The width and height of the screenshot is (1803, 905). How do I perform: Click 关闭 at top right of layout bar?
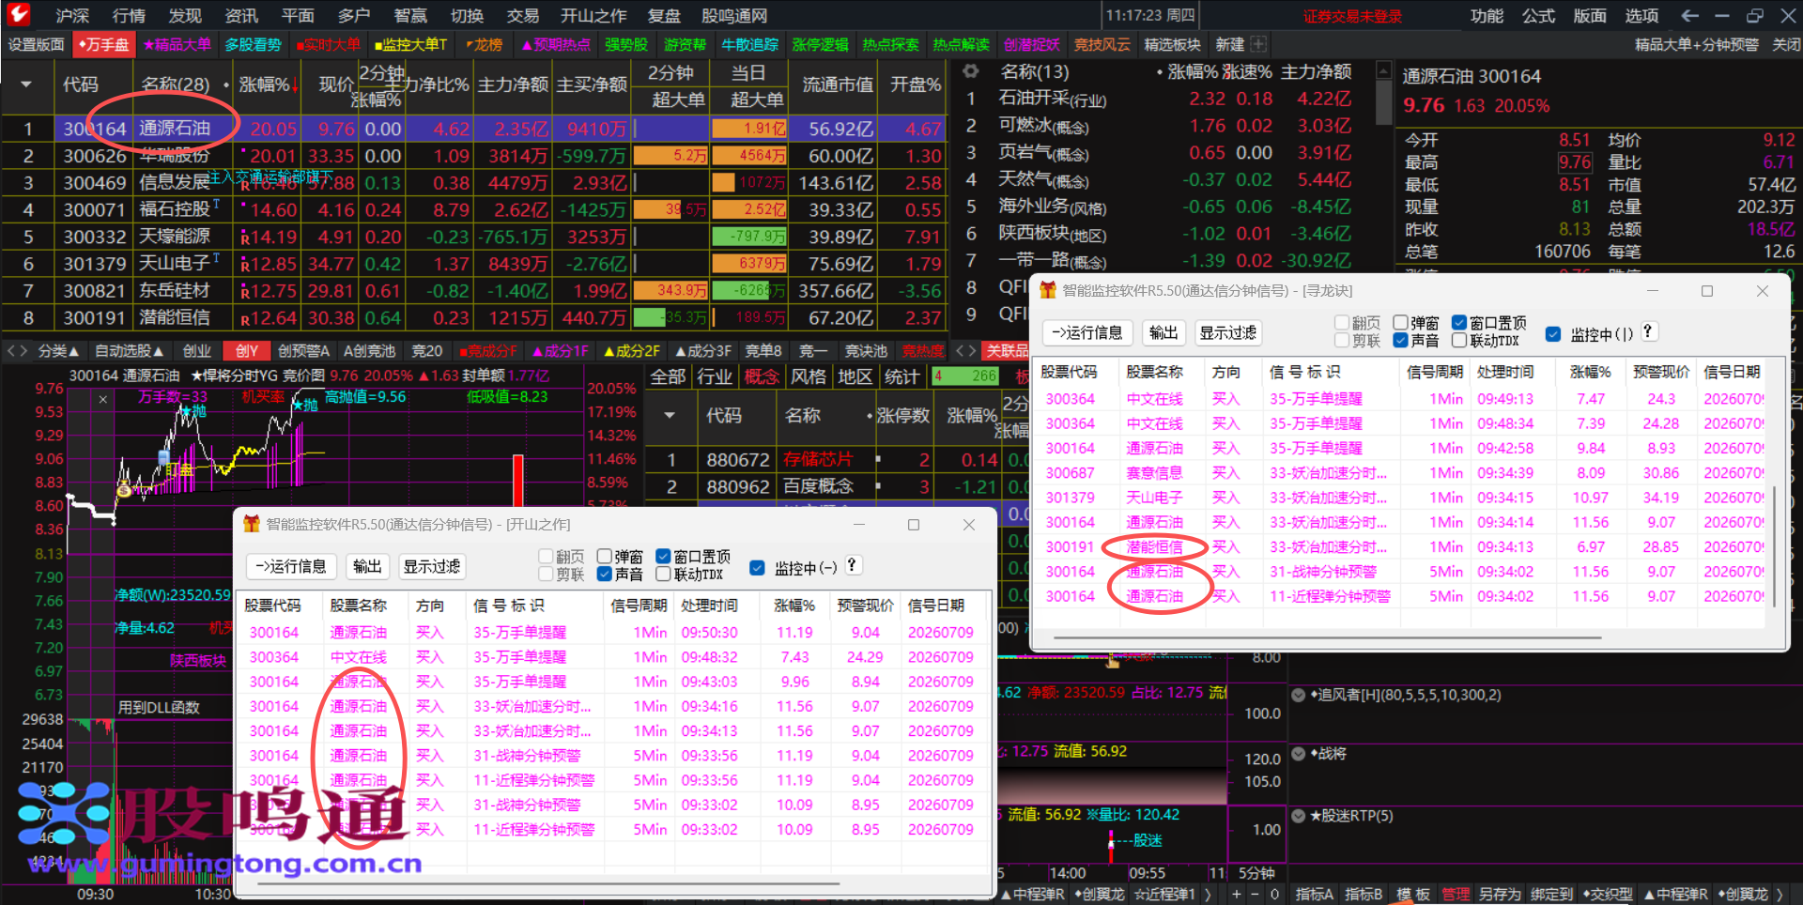coord(1786,44)
